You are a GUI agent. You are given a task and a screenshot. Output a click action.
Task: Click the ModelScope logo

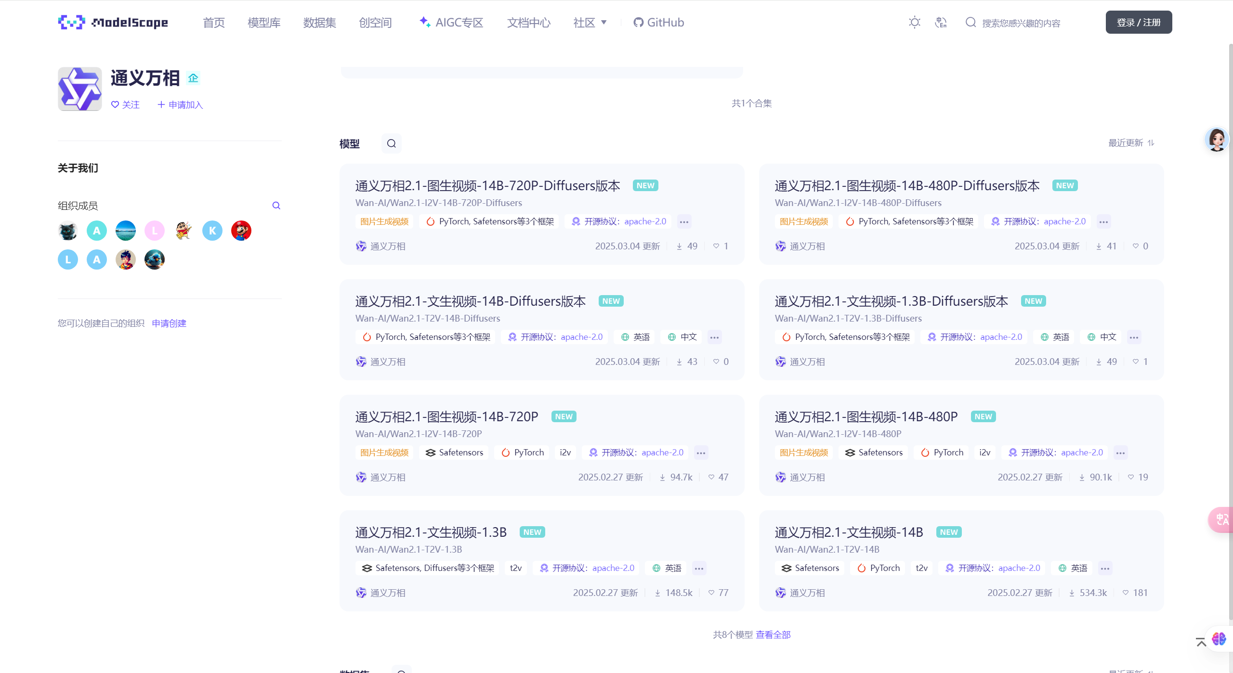(x=113, y=23)
